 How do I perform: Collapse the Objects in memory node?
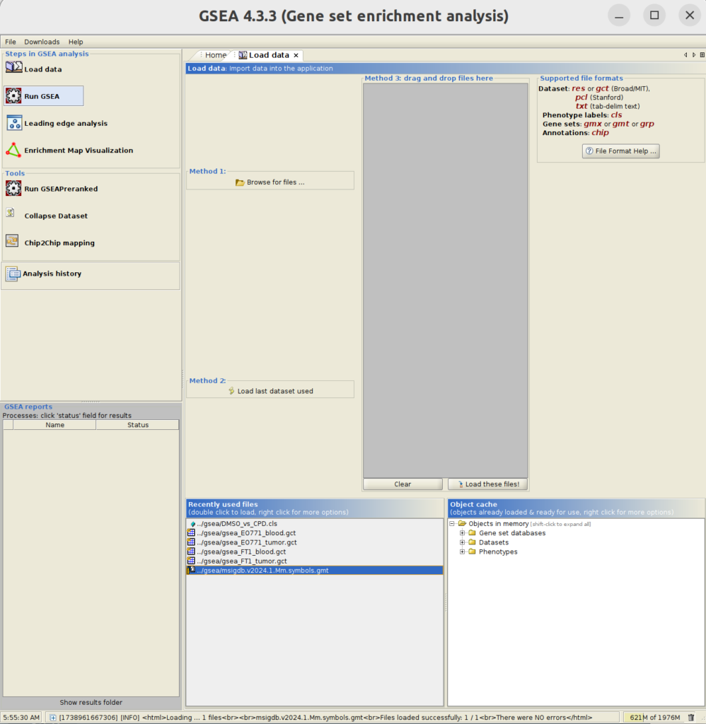pos(452,524)
